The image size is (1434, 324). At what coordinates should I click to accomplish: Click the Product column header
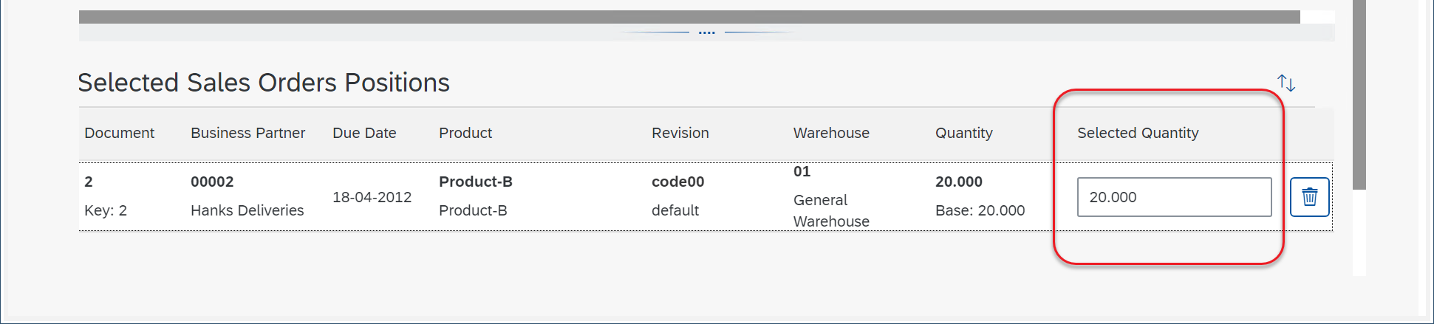click(x=465, y=133)
